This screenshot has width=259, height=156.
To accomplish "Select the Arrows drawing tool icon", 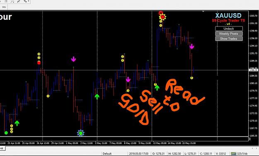I will pyautogui.click(x=25, y=1).
